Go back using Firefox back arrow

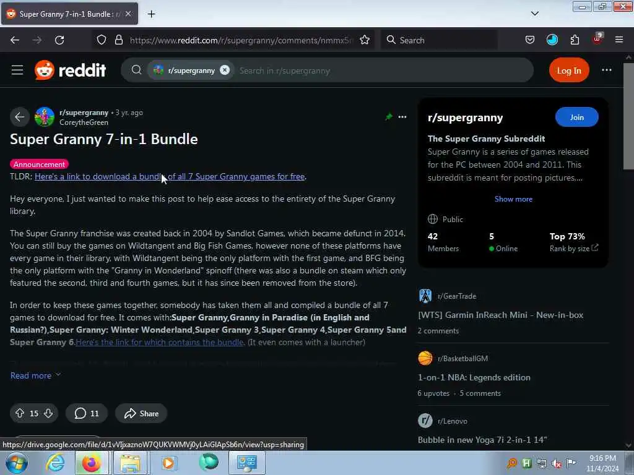coord(15,40)
